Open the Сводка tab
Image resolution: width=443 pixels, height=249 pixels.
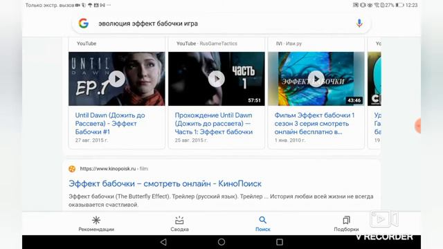coord(179,223)
